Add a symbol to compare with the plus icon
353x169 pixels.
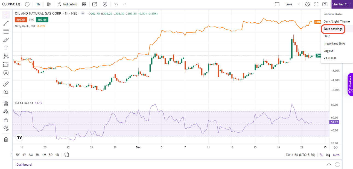pos(27,4)
